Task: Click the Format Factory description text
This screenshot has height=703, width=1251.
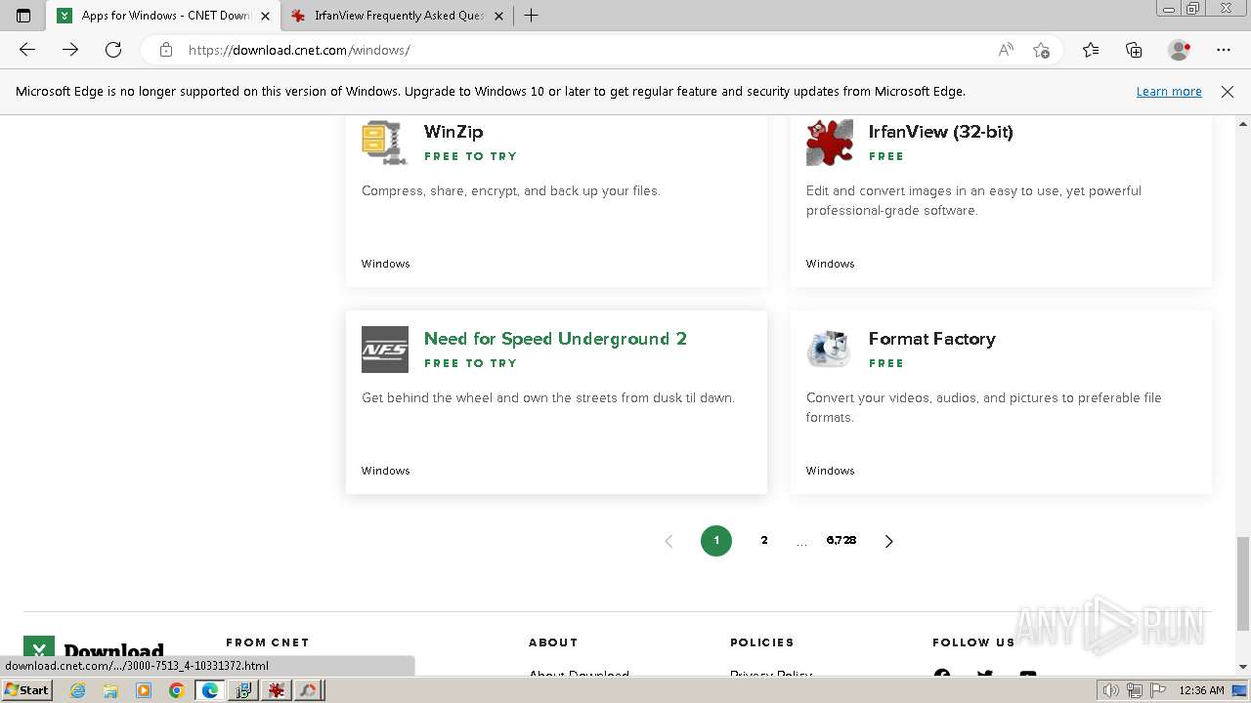Action: click(x=984, y=407)
